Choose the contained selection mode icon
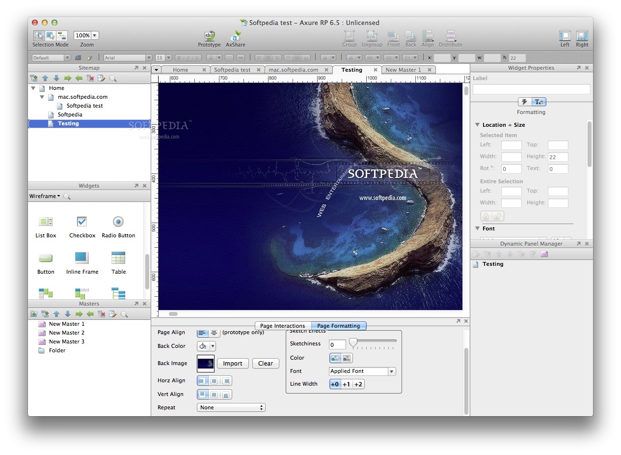Image resolution: width=621 pixels, height=455 pixels. click(51, 35)
